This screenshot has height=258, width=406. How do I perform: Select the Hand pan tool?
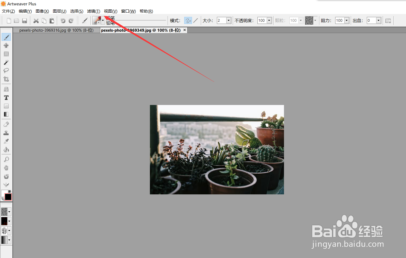coord(6,168)
